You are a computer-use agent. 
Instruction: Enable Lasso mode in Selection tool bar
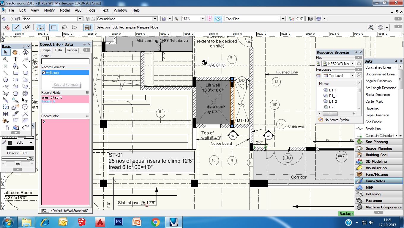[65, 27]
